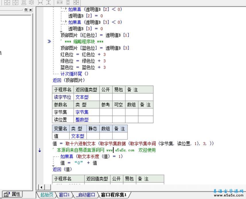Click 备 注 cell of 读字节位 subroutine row

tap(139, 97)
